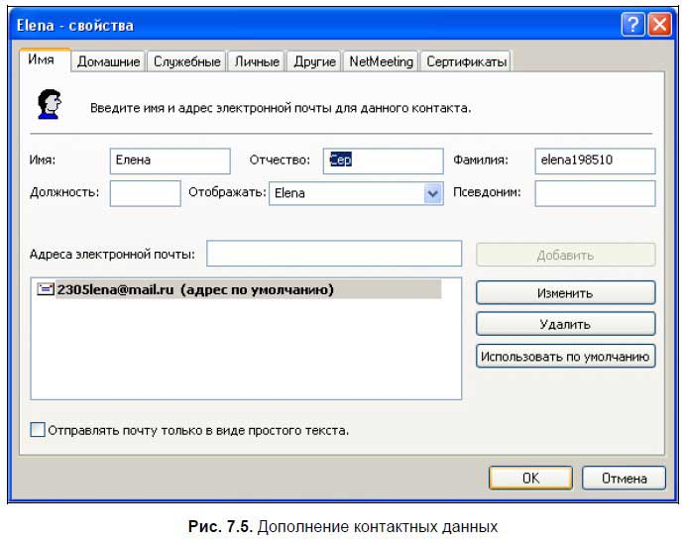Click Использовать по умолчанию button
685x541 pixels.
tap(565, 356)
